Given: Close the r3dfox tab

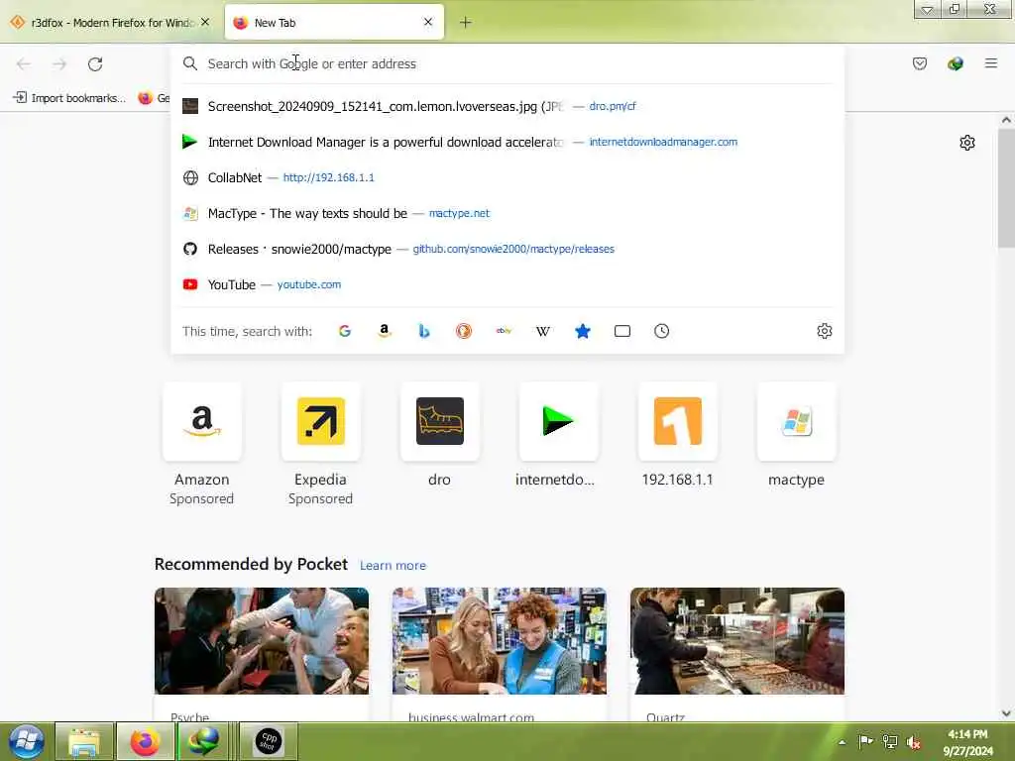Looking at the screenshot, I should (x=205, y=22).
